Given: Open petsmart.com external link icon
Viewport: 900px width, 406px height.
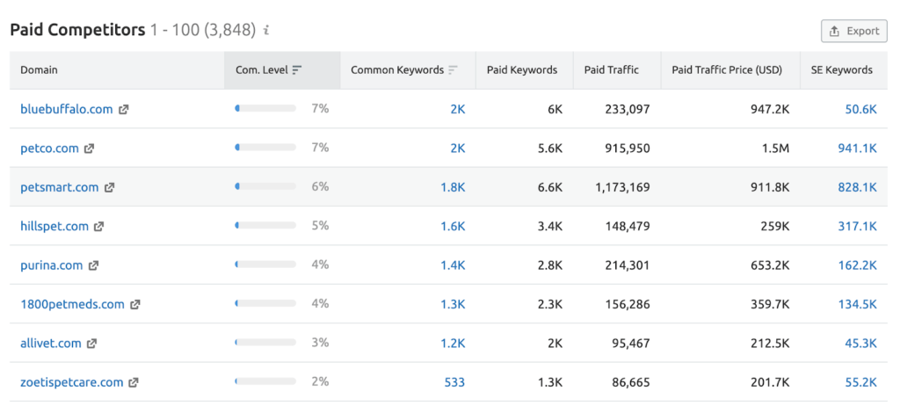Looking at the screenshot, I should pyautogui.click(x=110, y=187).
